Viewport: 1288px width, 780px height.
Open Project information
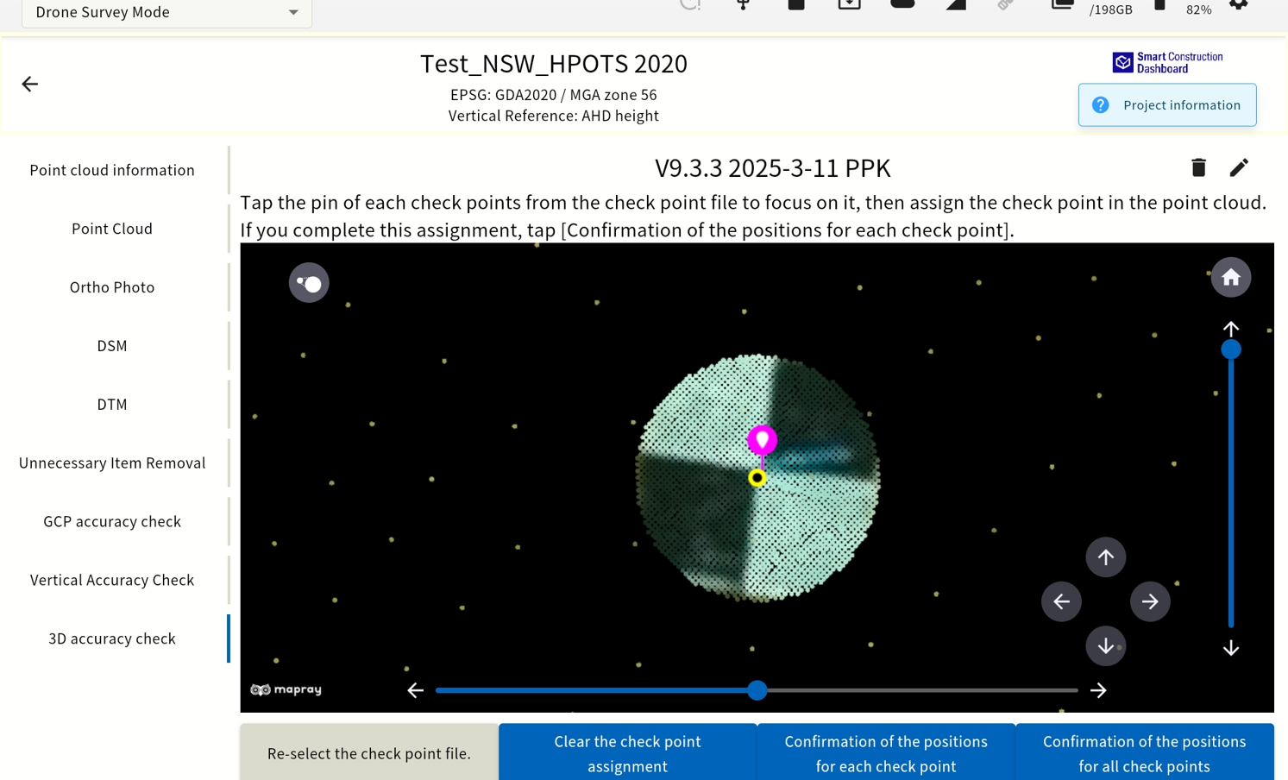coord(1167,105)
